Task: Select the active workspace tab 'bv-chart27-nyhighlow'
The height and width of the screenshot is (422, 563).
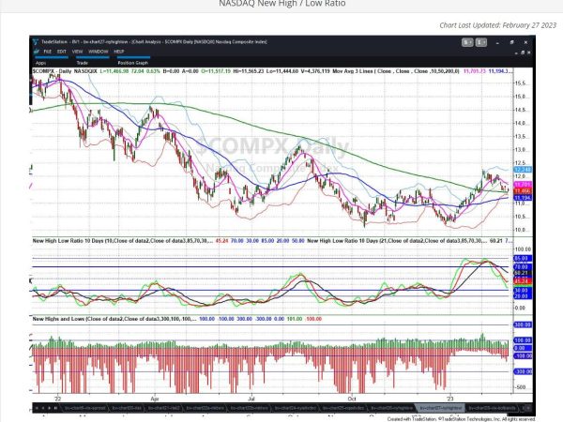Action: point(434,408)
